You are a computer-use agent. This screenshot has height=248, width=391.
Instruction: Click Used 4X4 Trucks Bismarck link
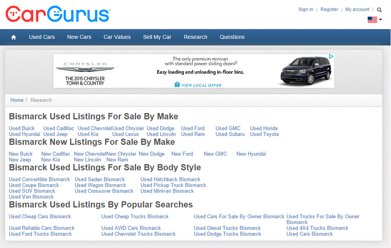pos(317,228)
